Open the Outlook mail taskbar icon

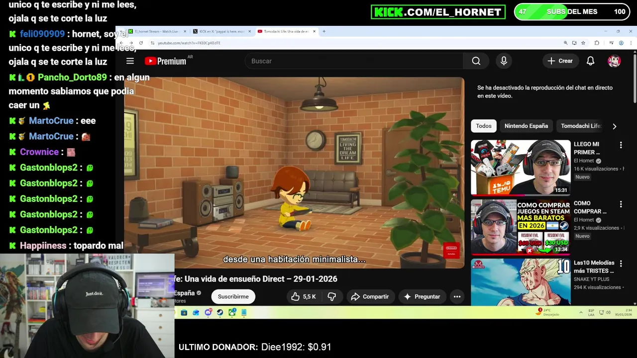196,312
